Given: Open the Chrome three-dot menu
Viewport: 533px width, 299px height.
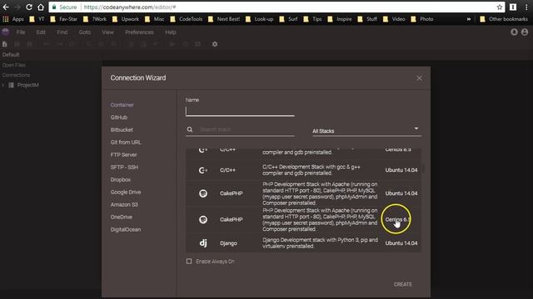Looking at the screenshot, I should coord(526,7).
